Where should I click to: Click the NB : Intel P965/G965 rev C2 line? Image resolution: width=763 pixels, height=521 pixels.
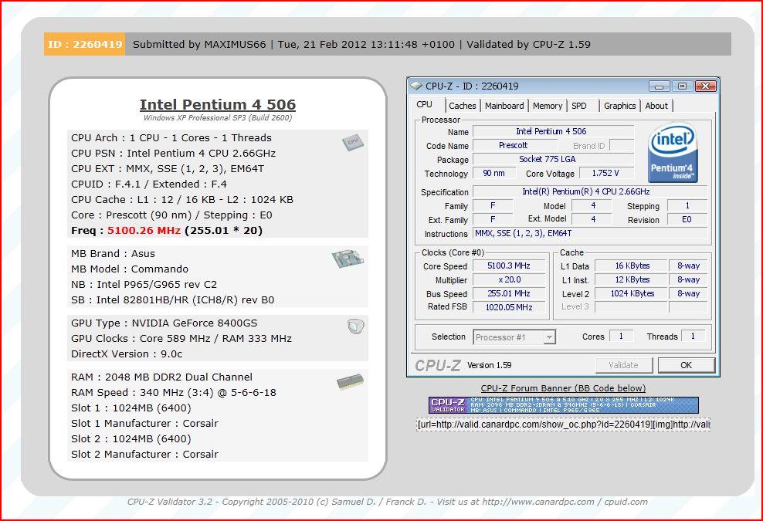tap(144, 285)
